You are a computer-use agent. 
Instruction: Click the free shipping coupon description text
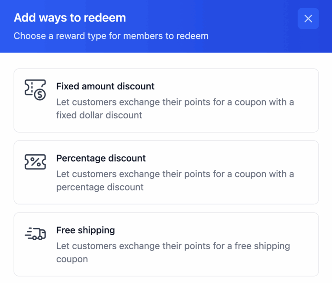(173, 252)
